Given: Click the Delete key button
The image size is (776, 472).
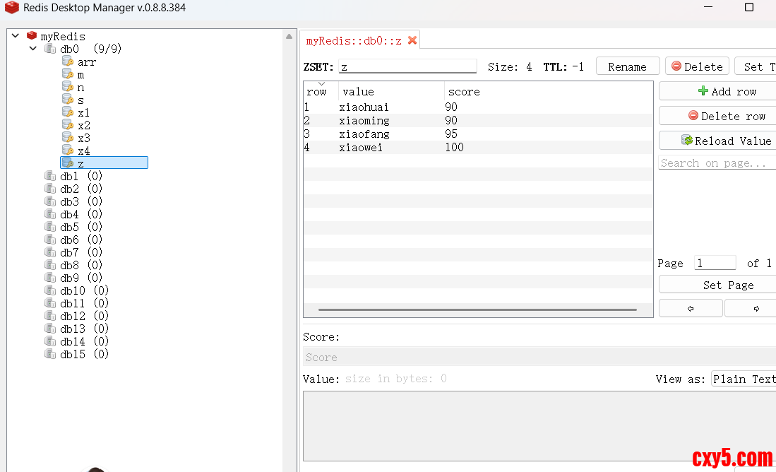Looking at the screenshot, I should (697, 66).
